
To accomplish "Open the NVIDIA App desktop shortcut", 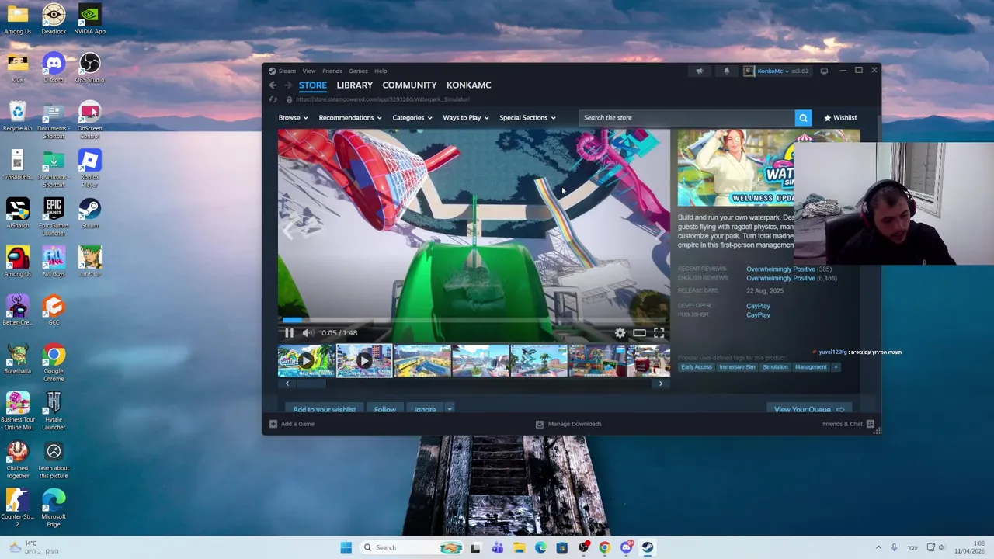I will 89,19.
